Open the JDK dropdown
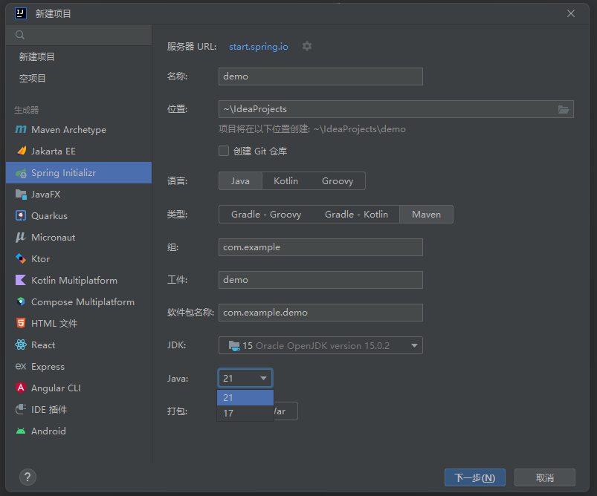597x496 pixels. [320, 345]
